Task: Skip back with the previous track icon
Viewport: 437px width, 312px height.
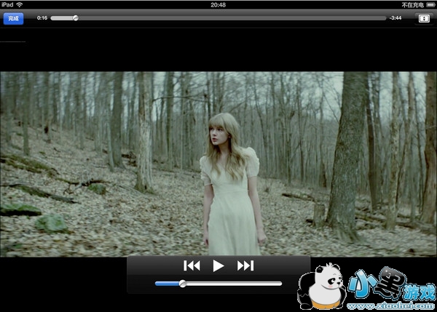Action: coord(192,265)
